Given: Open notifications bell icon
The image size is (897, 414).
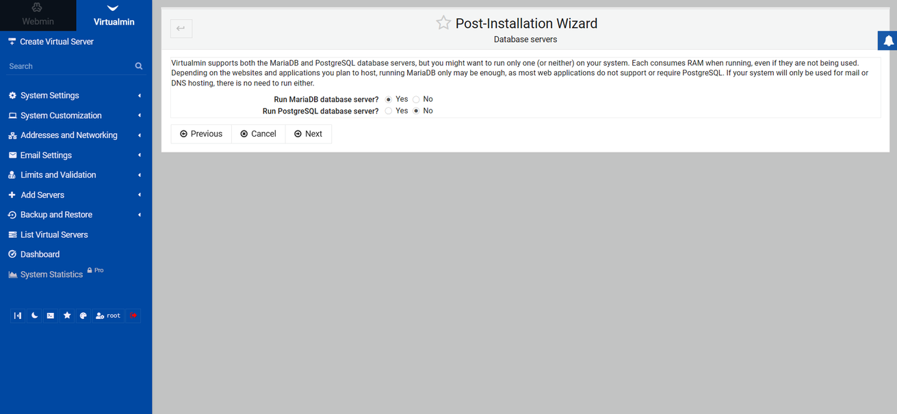Looking at the screenshot, I should pyautogui.click(x=888, y=41).
